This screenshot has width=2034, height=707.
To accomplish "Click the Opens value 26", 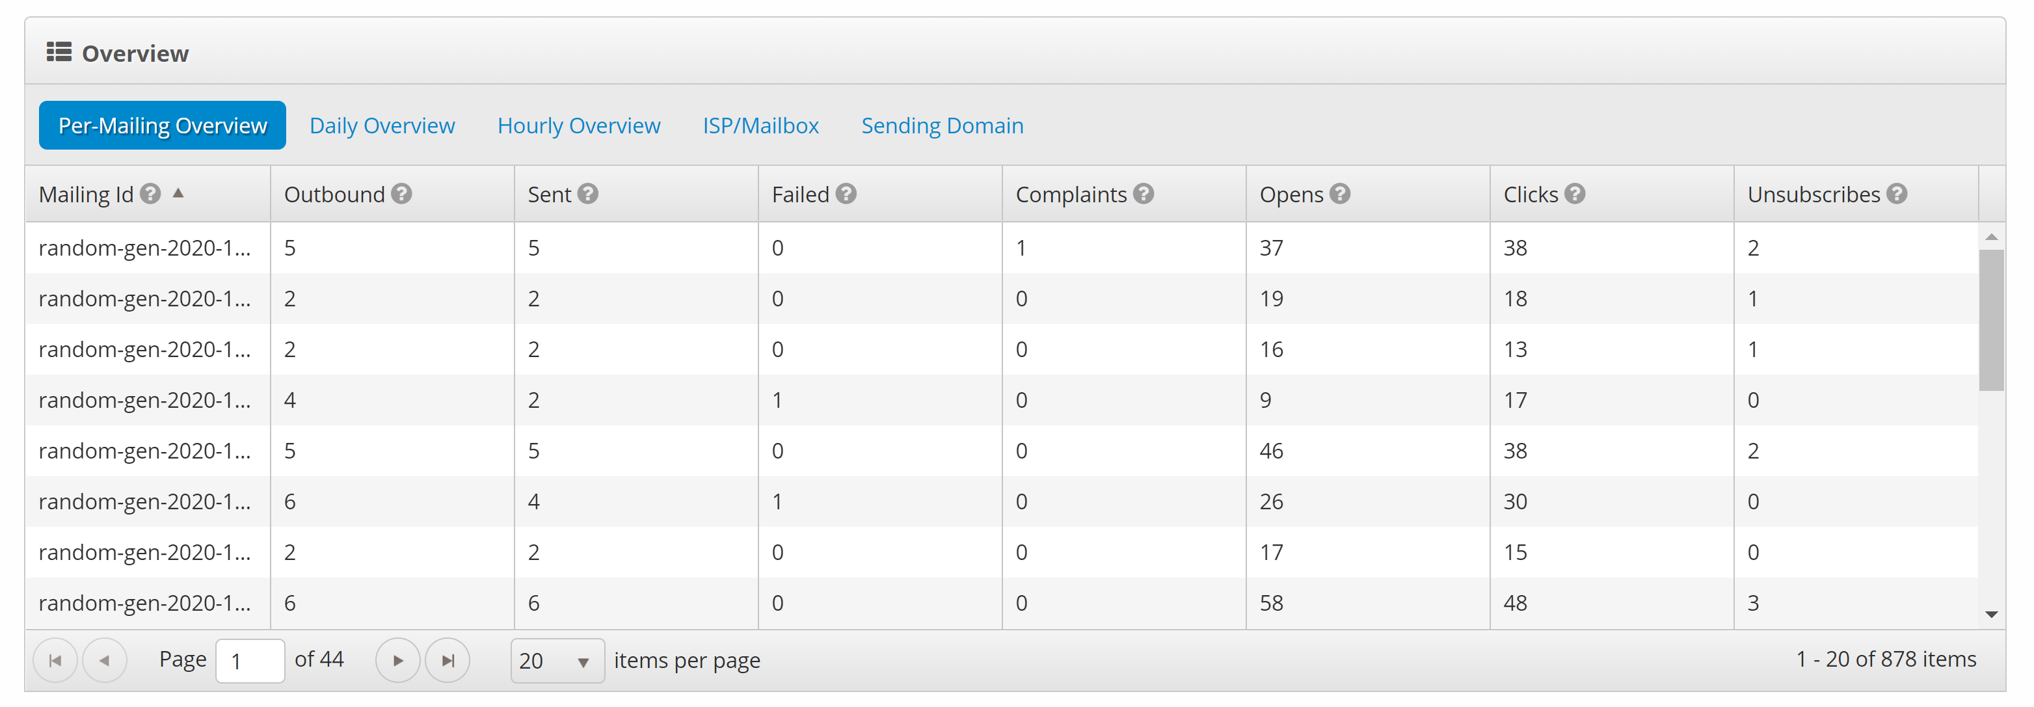I will tap(1271, 501).
